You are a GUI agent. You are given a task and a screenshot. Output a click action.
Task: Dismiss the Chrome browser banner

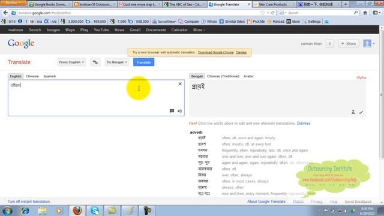click(241, 52)
